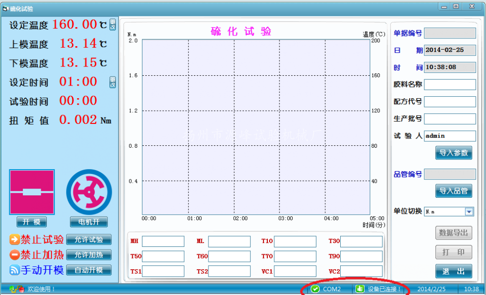The height and width of the screenshot is (295, 486).
Task: Click the 试验人 field showing admin
Action: 450,136
